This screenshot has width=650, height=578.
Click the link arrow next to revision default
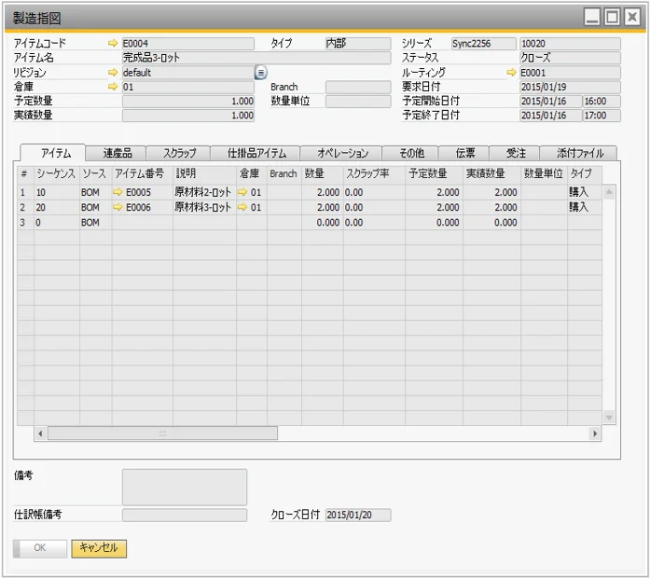tap(112, 72)
